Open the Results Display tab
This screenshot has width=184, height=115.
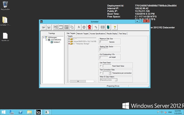[x=112, y=34]
